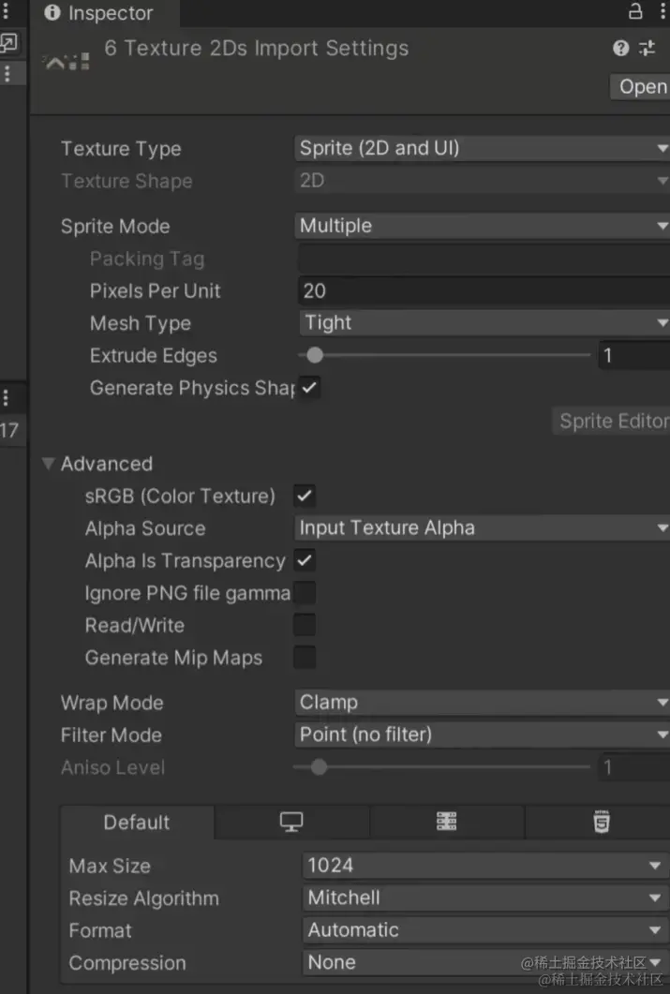The image size is (670, 994).
Task: Click the Aniso Level slider handle
Action: pos(319,767)
